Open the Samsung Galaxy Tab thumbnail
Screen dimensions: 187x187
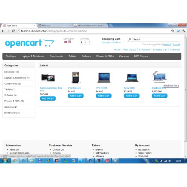point(48,78)
